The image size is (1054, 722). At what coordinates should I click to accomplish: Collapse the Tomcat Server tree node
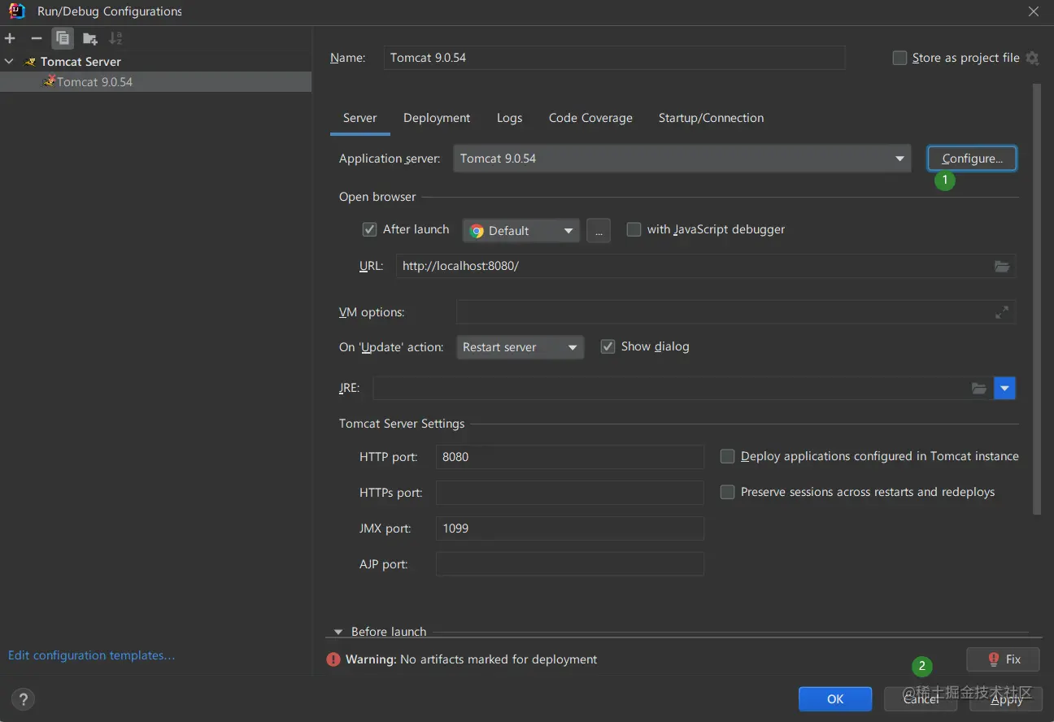coord(9,62)
